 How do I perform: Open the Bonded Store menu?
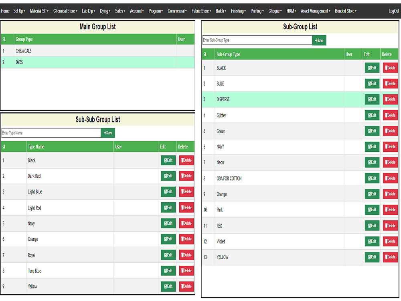tap(346, 11)
